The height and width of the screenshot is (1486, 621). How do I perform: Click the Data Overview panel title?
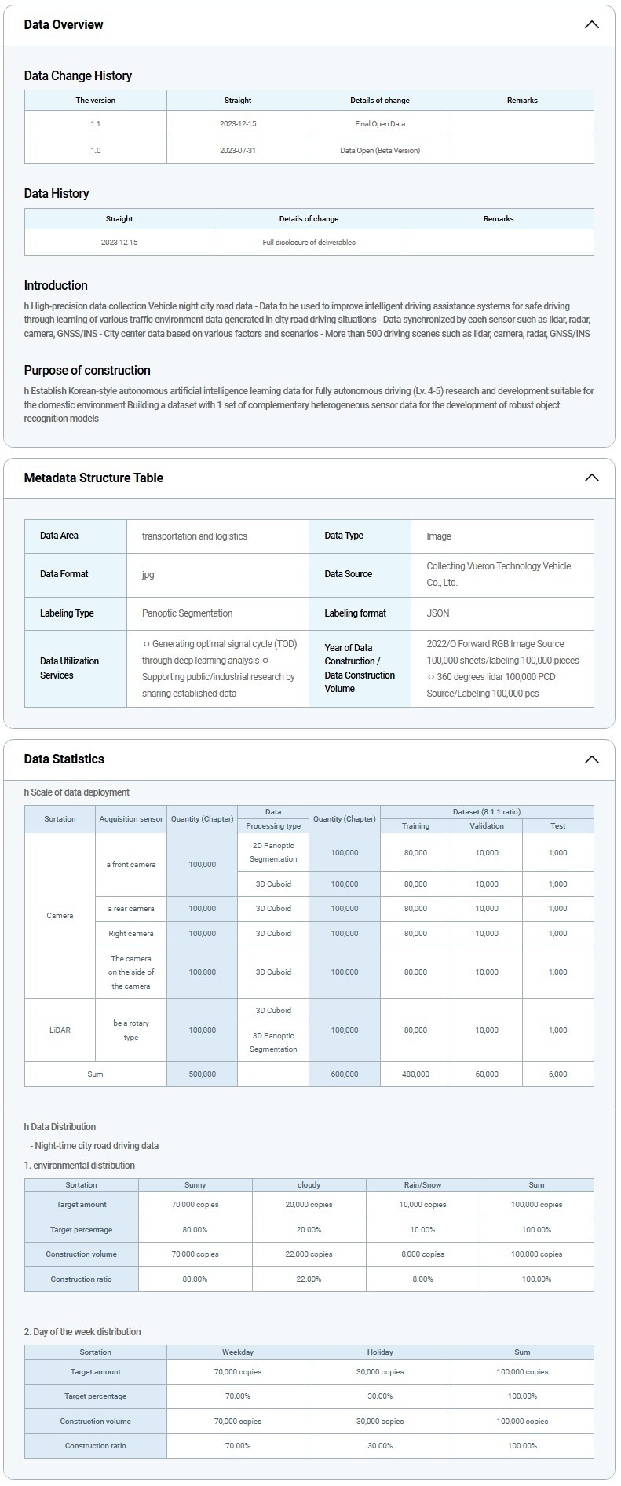tap(64, 24)
